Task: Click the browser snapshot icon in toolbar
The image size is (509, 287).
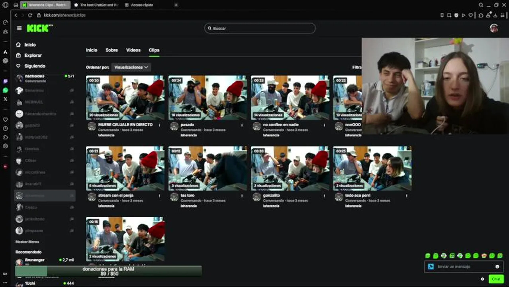Action: [449, 15]
